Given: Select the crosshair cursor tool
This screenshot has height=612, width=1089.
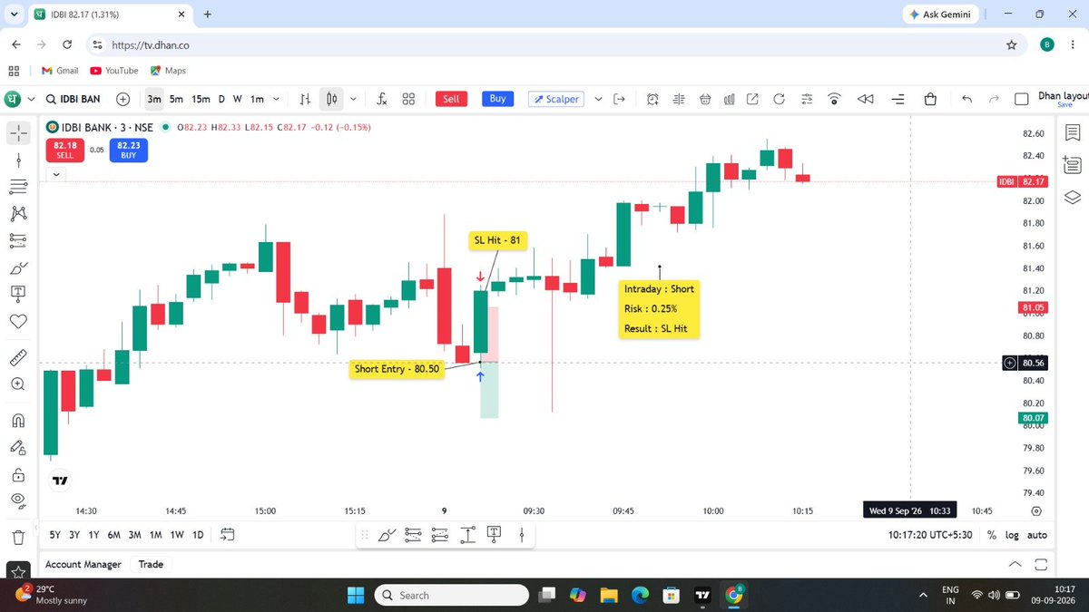Looking at the screenshot, I should [x=18, y=133].
